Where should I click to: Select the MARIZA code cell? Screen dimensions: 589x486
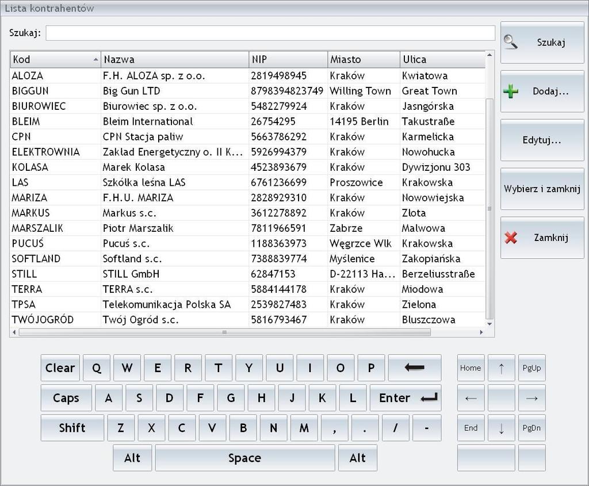tap(56, 198)
